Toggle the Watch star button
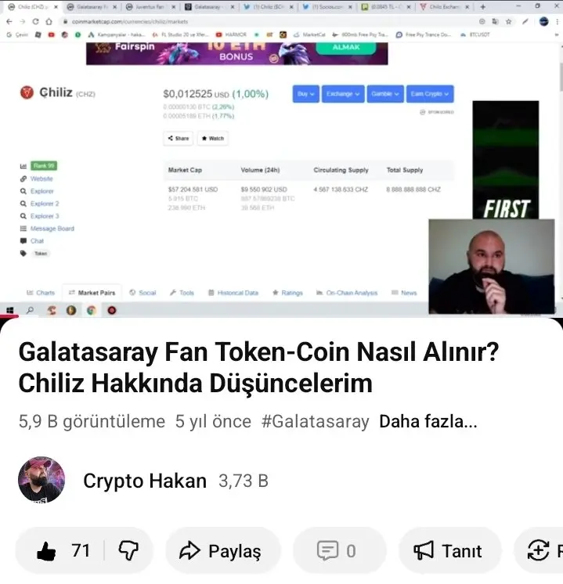This screenshot has height=584, width=563. coord(213,139)
